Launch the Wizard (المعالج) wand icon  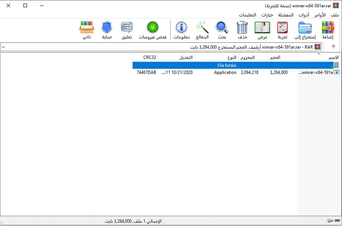202,30
